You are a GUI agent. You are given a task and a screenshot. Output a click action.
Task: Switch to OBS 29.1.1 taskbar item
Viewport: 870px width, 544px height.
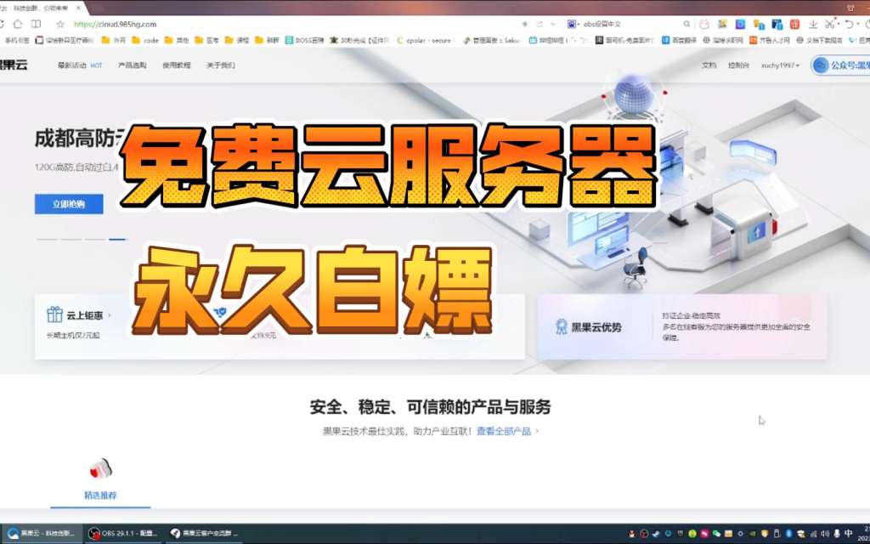(x=124, y=533)
